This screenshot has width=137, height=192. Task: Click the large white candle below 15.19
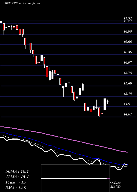coord(105,104)
